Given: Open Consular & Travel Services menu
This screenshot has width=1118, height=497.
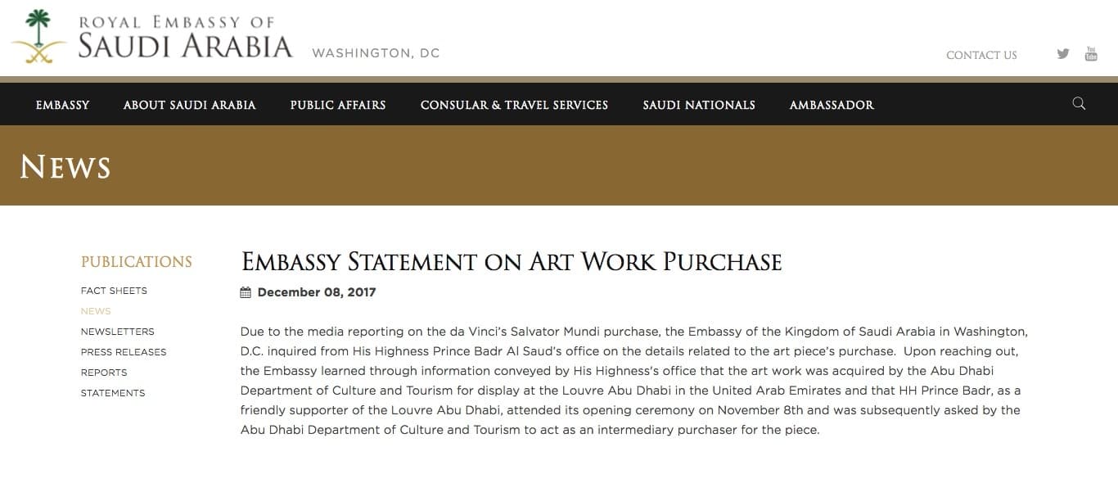Looking at the screenshot, I should coord(514,105).
